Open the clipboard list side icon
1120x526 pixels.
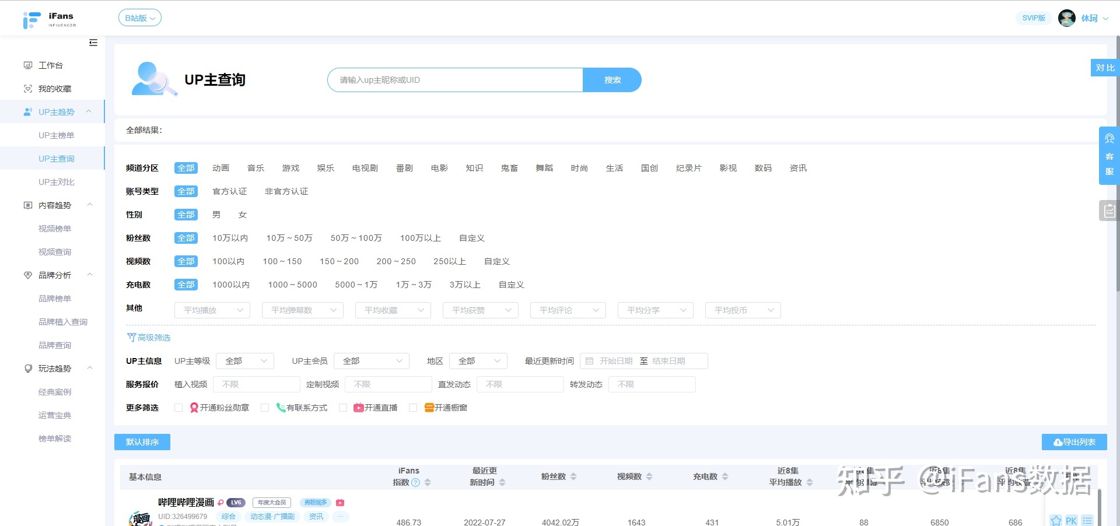click(x=1109, y=211)
